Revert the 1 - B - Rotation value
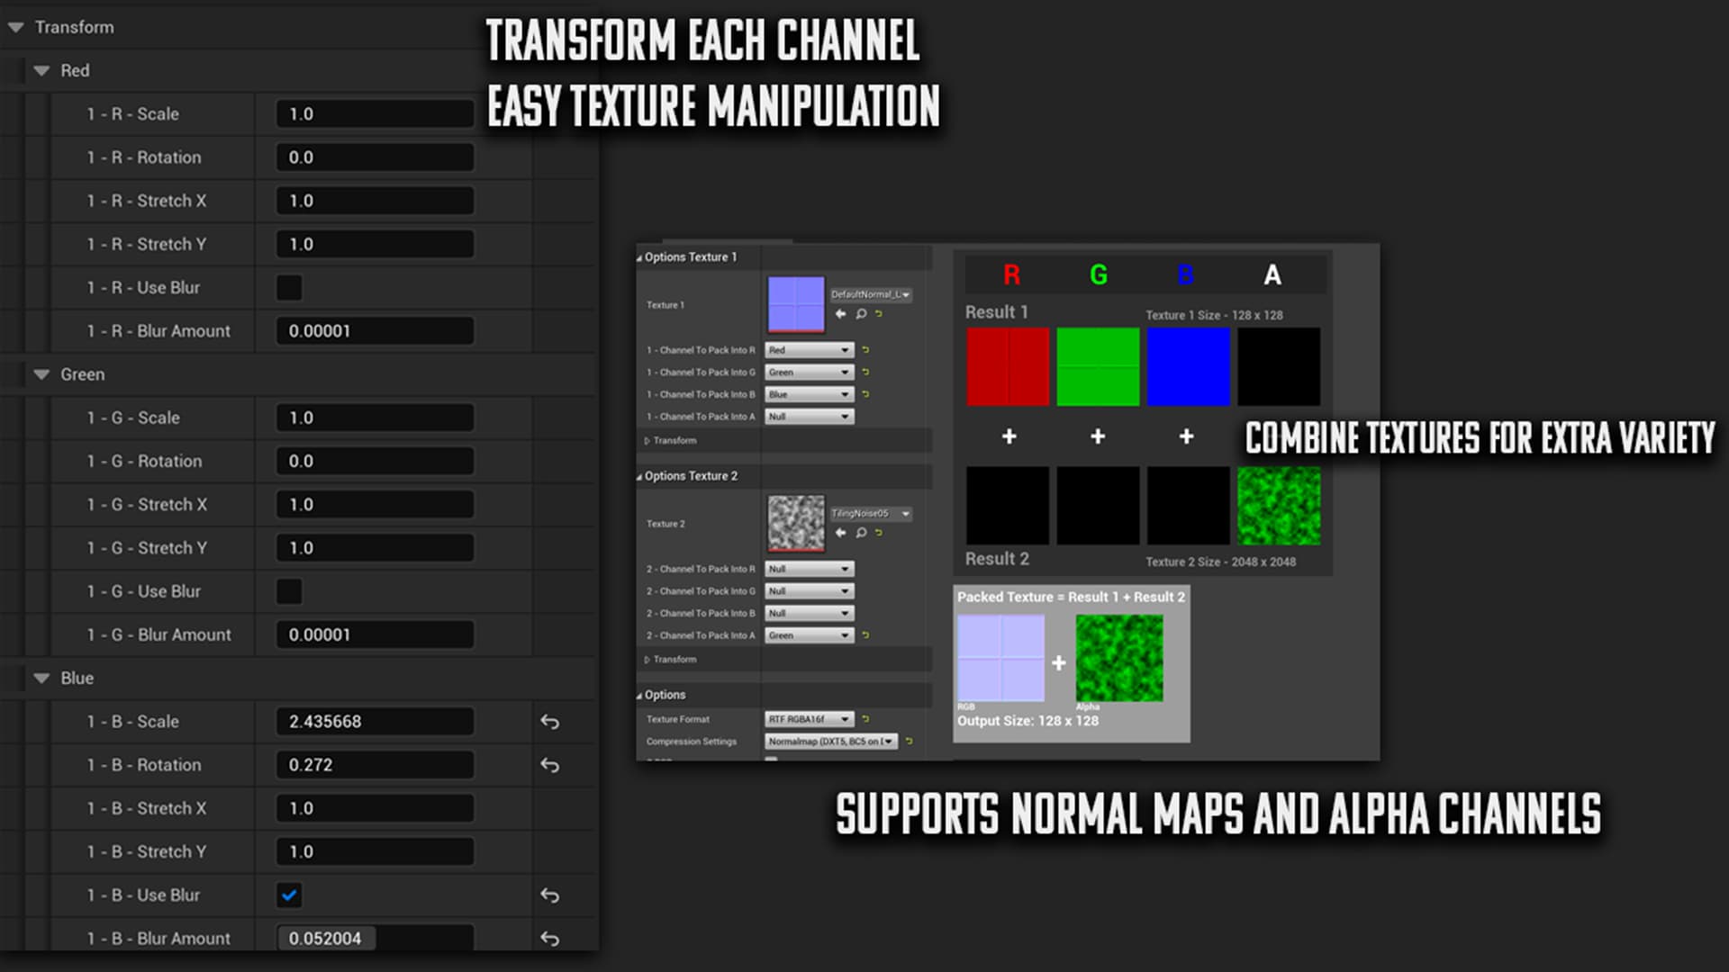The width and height of the screenshot is (1729, 972). tap(551, 765)
